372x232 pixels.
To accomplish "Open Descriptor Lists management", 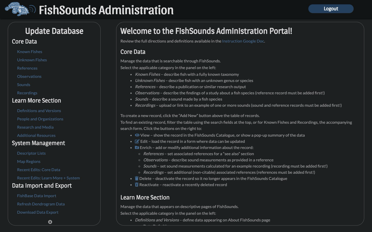I will 31,153.
